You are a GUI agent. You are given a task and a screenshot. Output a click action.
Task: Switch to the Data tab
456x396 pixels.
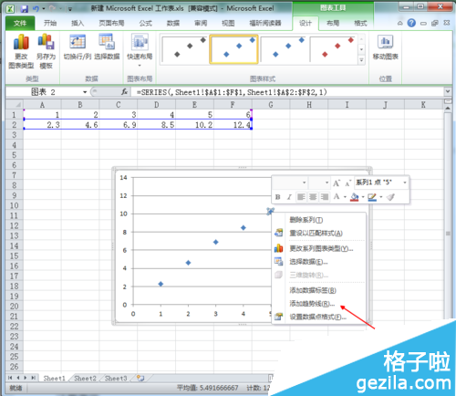click(x=173, y=23)
